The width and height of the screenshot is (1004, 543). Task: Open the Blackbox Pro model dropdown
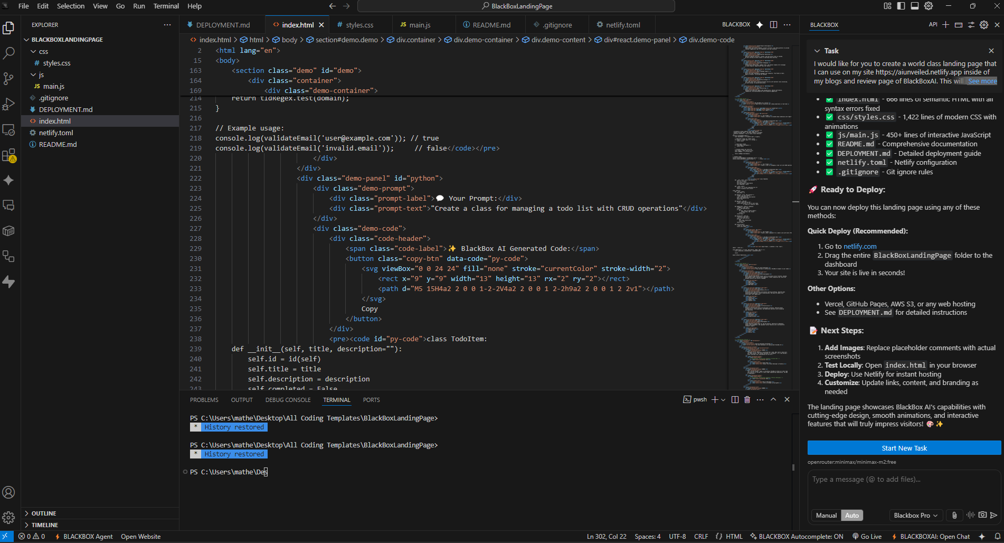[x=915, y=515]
